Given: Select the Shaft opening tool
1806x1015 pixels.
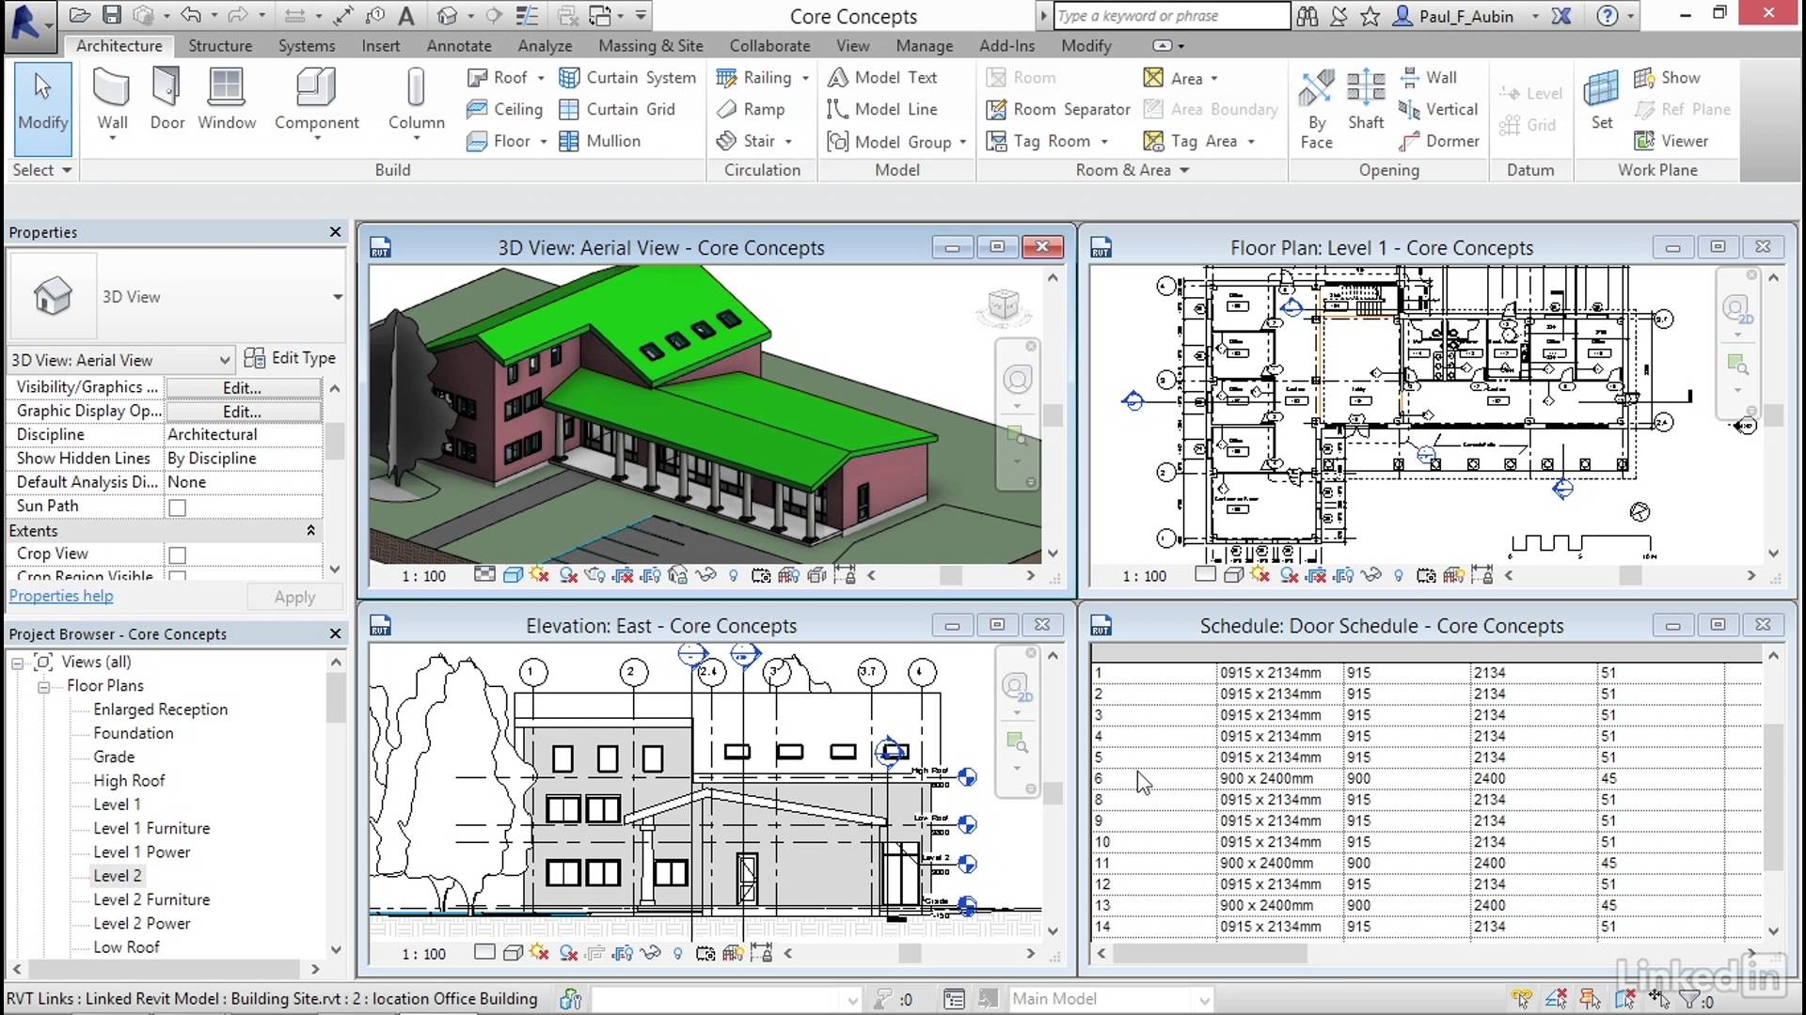Looking at the screenshot, I should tap(1366, 100).
